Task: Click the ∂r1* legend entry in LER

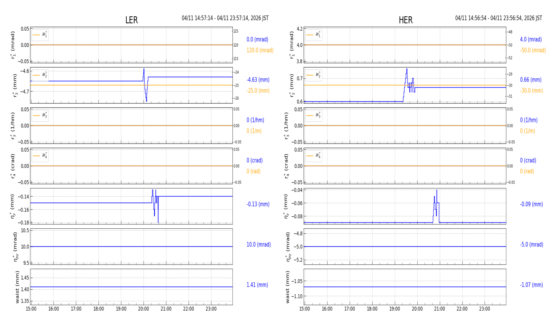Action: (x=40, y=35)
